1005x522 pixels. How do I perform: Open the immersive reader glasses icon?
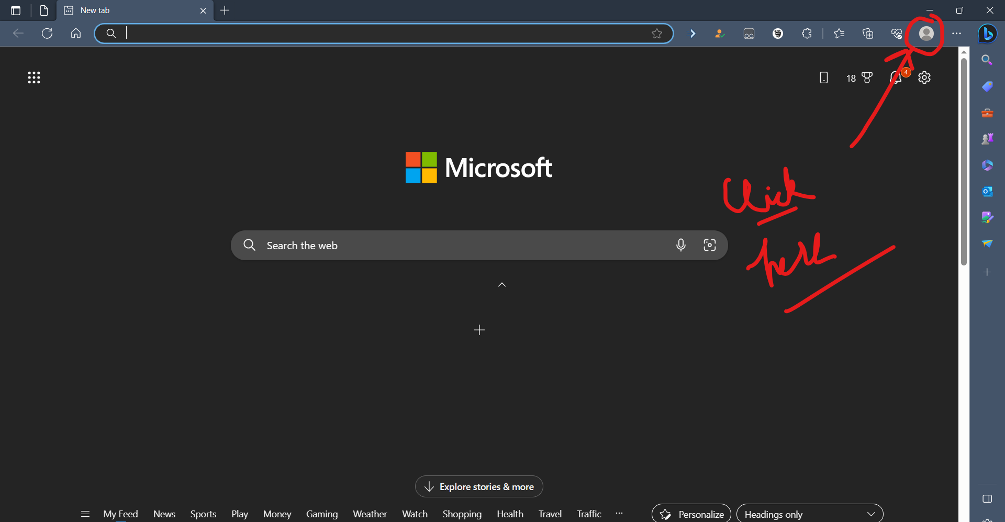point(749,34)
